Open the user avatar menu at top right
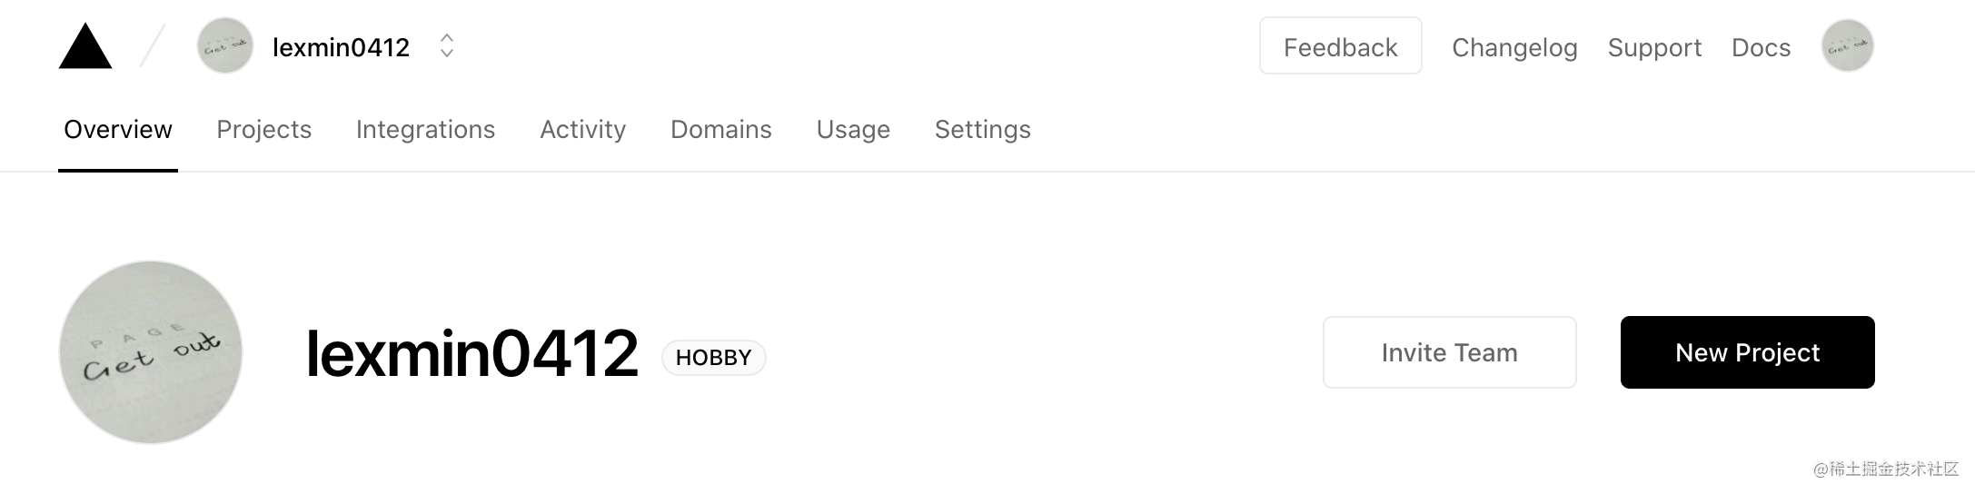 click(x=1848, y=45)
